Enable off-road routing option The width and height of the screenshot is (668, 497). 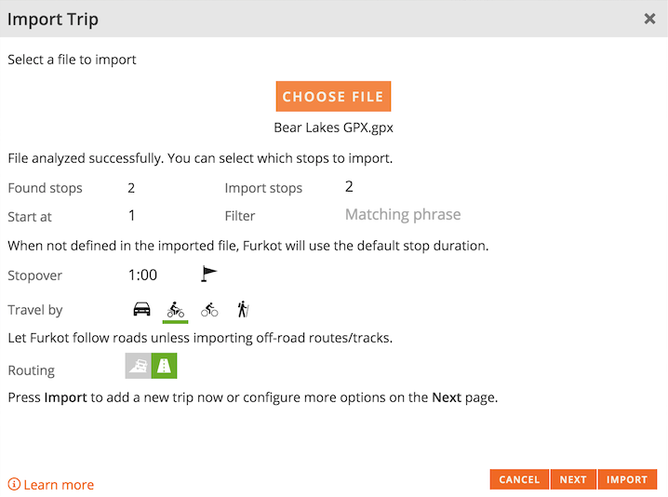[x=139, y=367]
